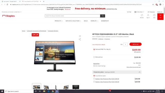Show hidden system tray icons
The height and width of the screenshot is (93, 165).
pyautogui.click(x=142, y=91)
